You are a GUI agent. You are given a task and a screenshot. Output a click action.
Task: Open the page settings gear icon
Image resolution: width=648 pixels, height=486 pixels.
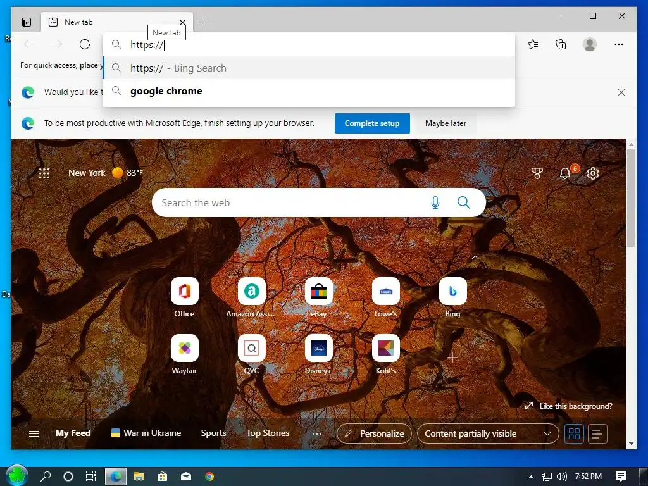click(592, 173)
